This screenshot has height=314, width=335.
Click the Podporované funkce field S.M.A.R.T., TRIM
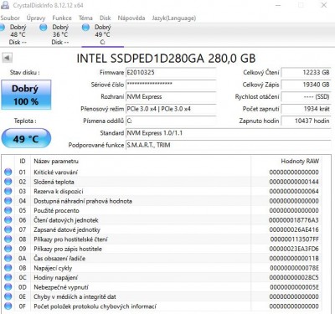(229, 145)
